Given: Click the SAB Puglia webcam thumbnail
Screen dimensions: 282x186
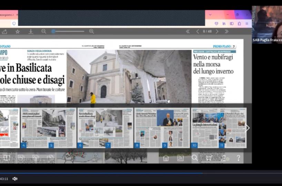Looking at the screenshot, I should point(267,25).
